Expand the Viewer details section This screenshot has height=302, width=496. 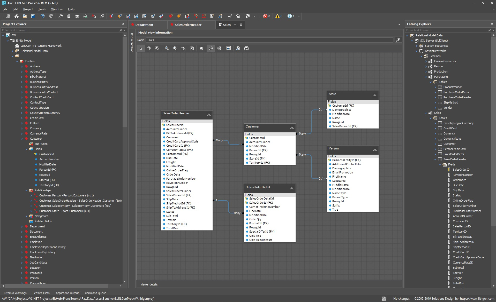[149, 284]
